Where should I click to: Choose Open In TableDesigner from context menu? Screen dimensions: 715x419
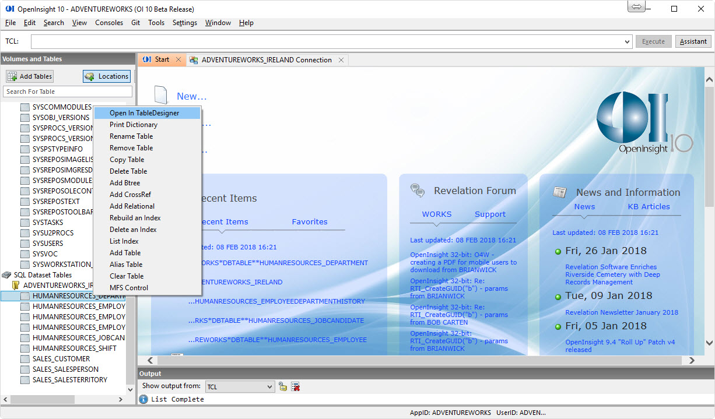point(147,113)
